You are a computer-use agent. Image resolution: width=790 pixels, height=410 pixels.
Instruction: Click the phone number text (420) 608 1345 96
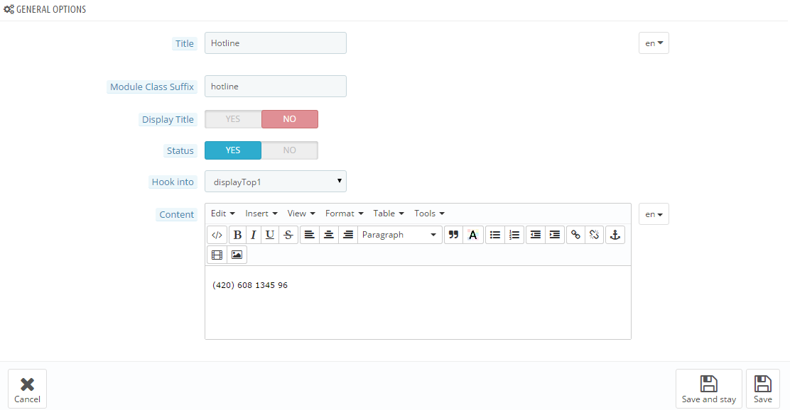point(250,285)
